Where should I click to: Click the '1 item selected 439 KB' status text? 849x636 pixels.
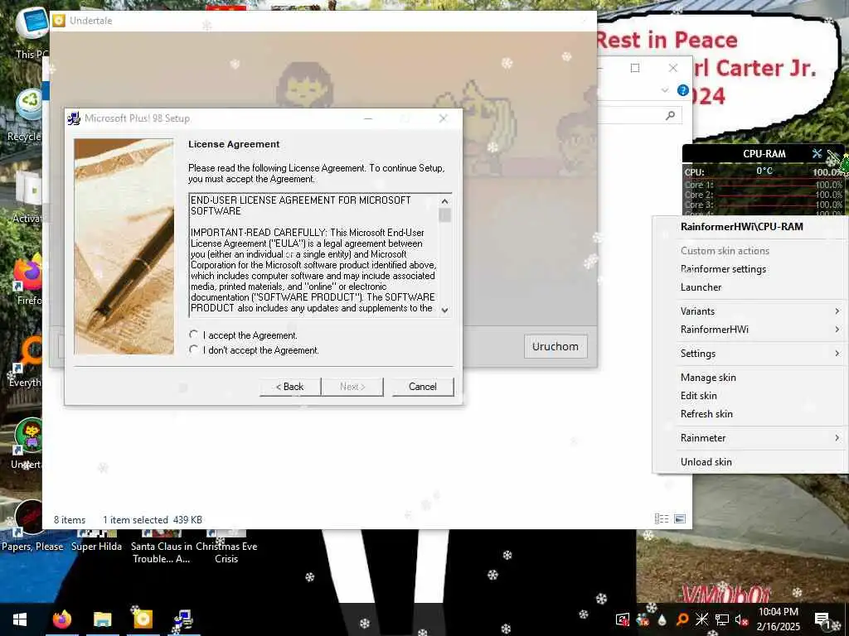tap(153, 520)
